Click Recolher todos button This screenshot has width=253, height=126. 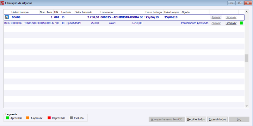tap(196, 119)
